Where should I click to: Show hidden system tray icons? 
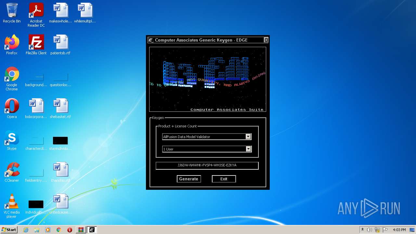[362, 230]
